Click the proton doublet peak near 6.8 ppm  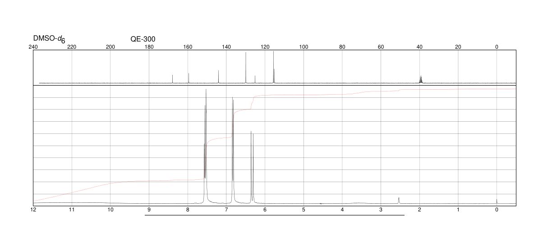point(233,150)
